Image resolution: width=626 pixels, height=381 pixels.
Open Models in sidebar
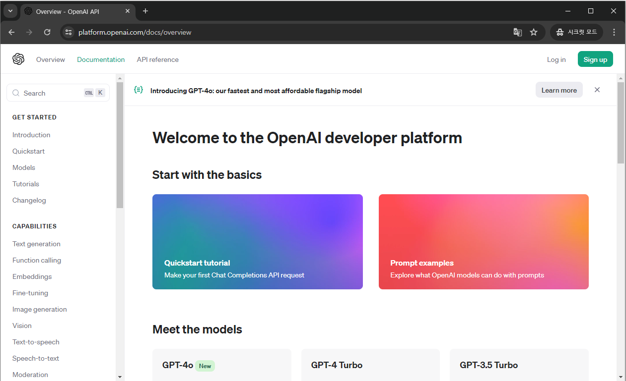click(24, 167)
